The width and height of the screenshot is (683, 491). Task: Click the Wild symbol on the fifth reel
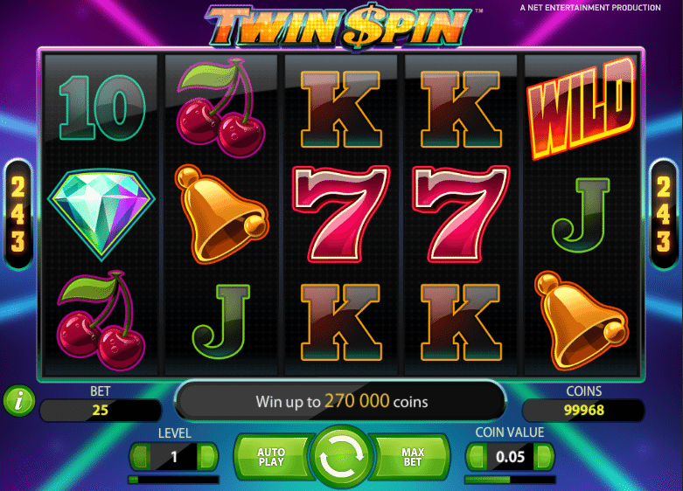click(582, 107)
